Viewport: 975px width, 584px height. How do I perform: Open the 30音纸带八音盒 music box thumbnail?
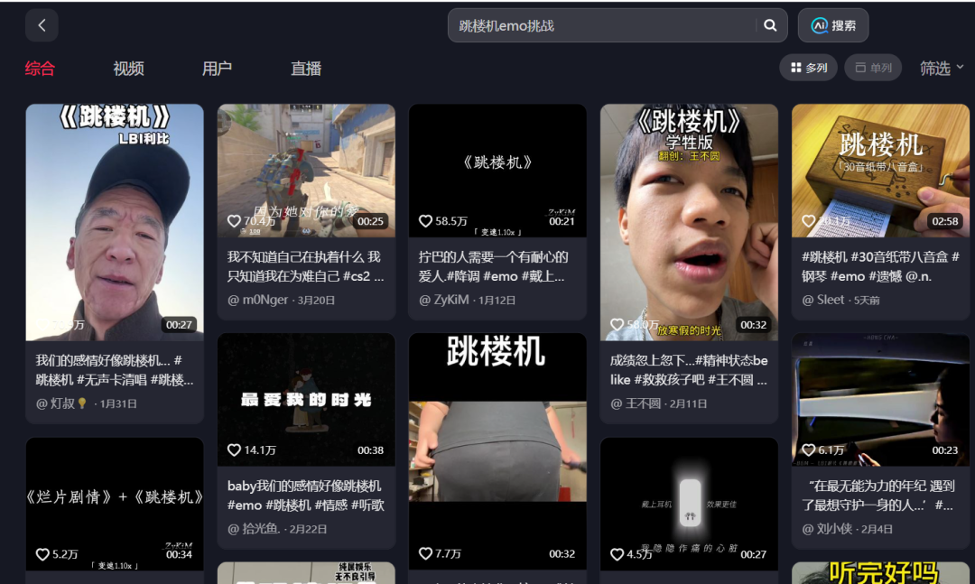pos(880,171)
